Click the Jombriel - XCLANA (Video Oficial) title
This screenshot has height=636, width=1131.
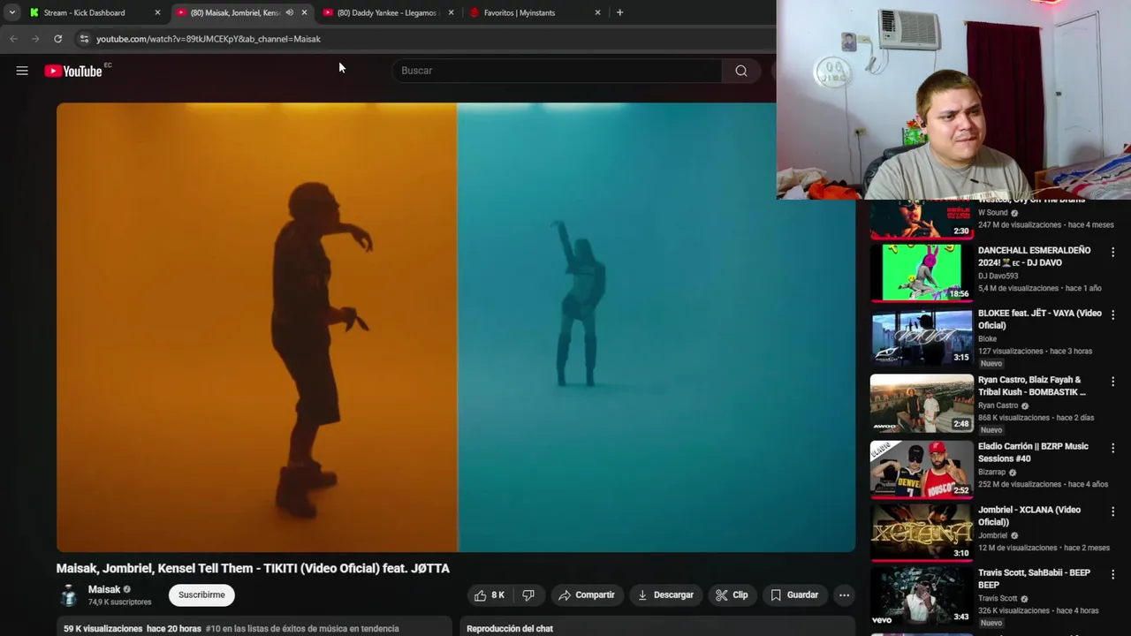(1029, 516)
